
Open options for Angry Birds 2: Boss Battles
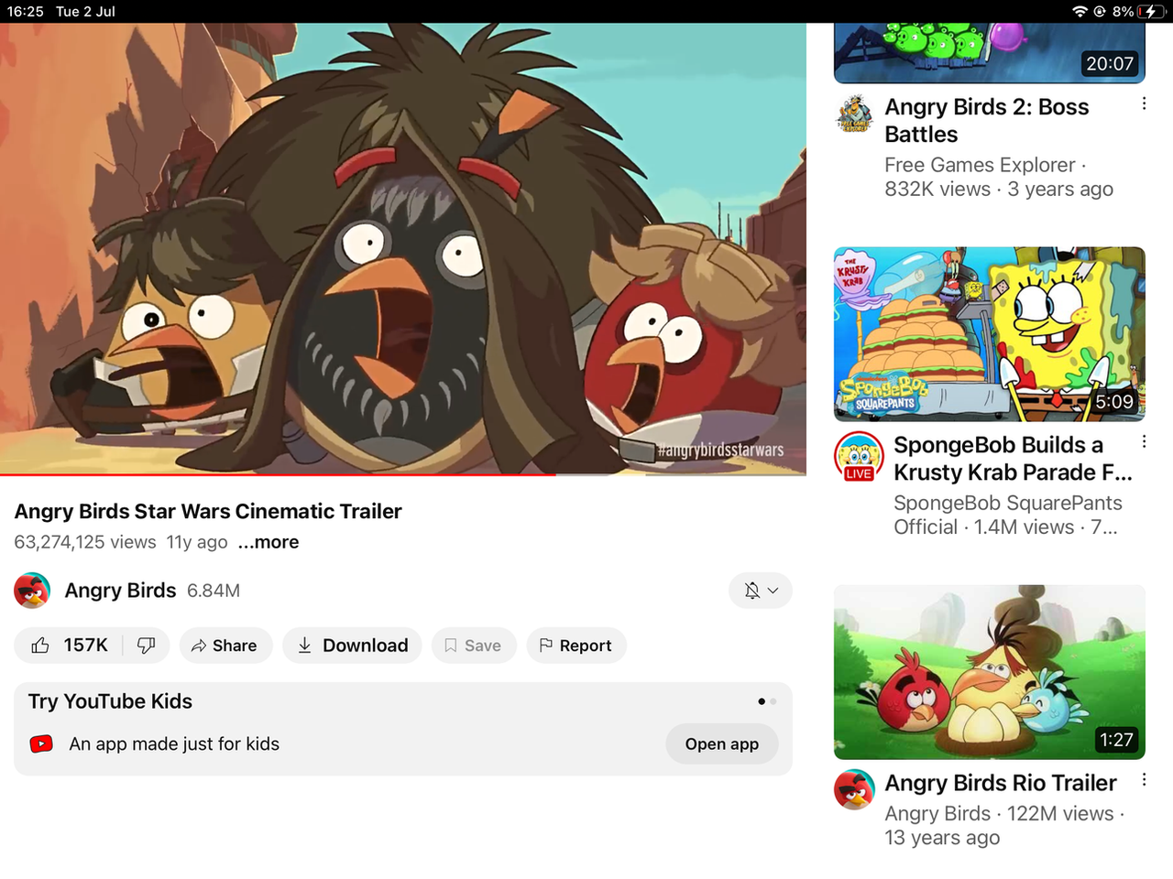(1144, 104)
